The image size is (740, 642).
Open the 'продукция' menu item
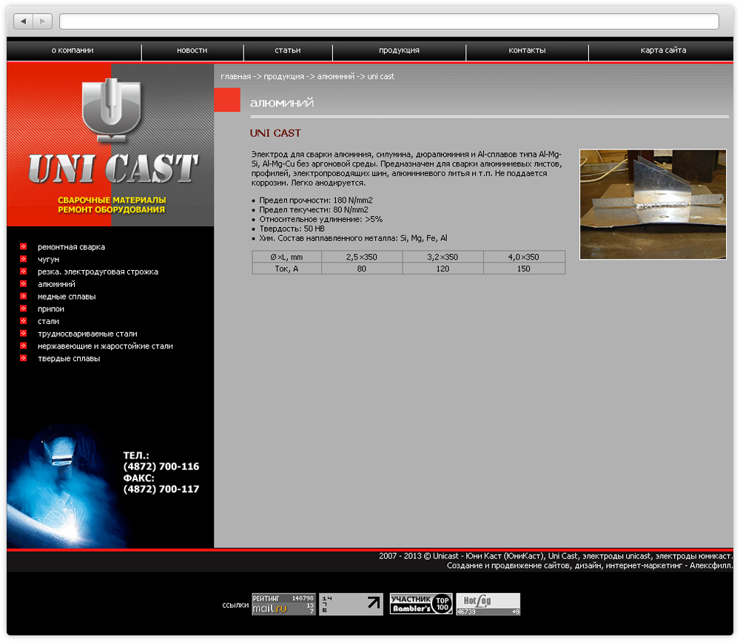tap(400, 50)
